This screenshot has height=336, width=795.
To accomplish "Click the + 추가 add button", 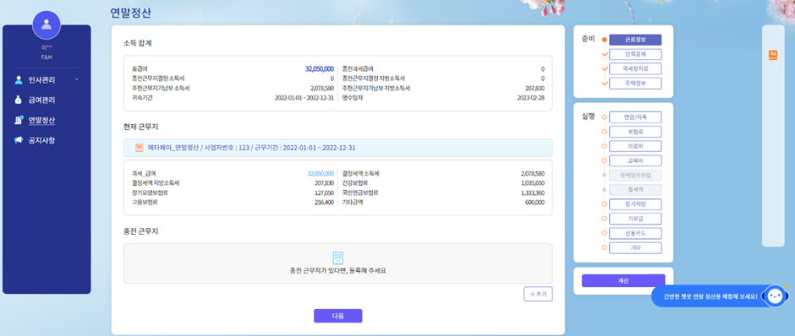I will (538, 294).
